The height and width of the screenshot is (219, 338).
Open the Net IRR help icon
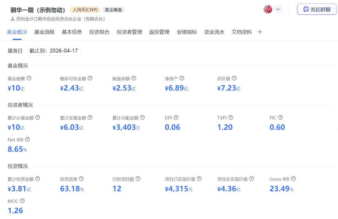(27, 140)
